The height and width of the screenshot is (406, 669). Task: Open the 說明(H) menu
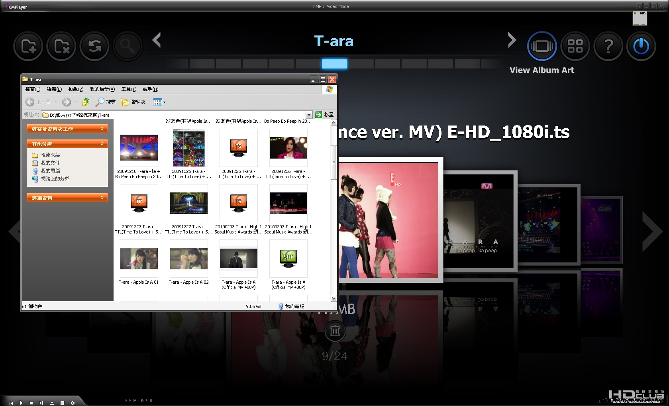coord(150,89)
